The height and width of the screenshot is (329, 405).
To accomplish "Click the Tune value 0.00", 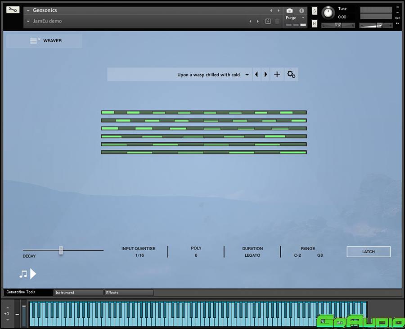I will coord(342,17).
